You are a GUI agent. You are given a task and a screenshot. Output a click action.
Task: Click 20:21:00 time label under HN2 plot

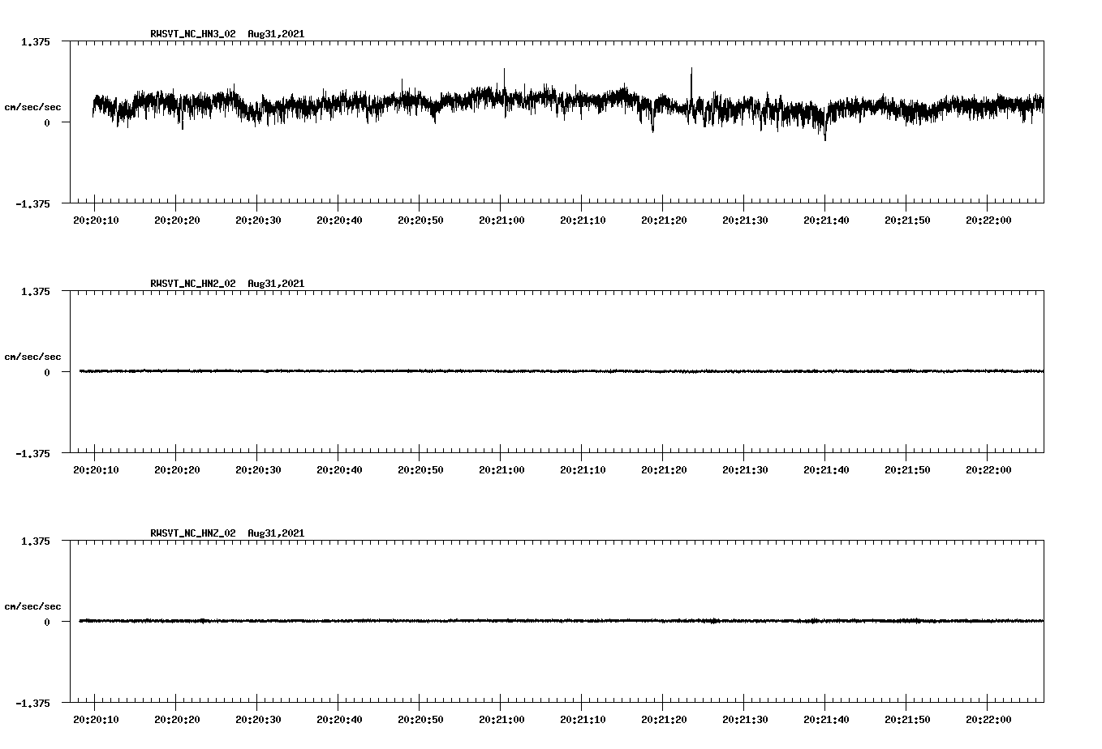[x=501, y=469]
